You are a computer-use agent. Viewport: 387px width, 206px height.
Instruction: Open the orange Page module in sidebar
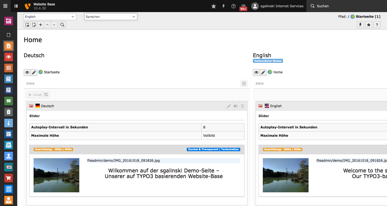coord(8,46)
